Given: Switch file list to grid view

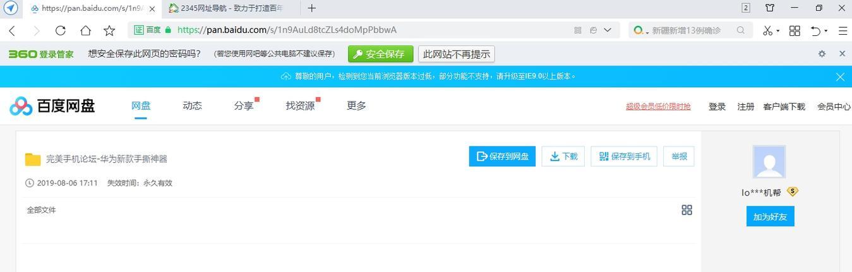Looking at the screenshot, I should [687, 210].
